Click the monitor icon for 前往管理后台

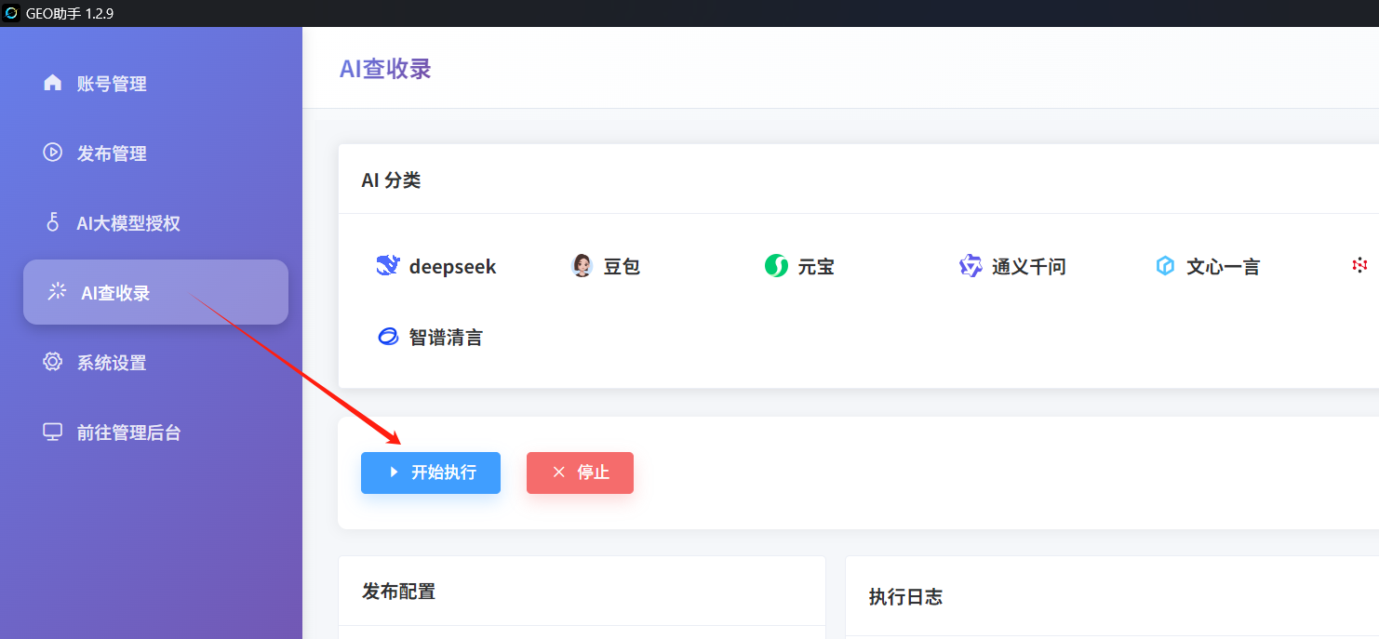click(x=53, y=432)
